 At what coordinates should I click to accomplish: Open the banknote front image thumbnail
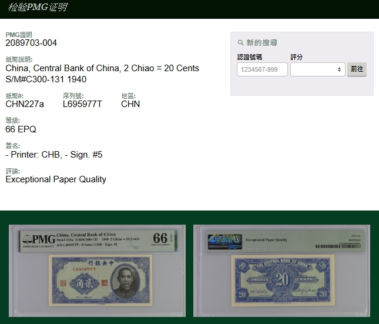(x=97, y=270)
